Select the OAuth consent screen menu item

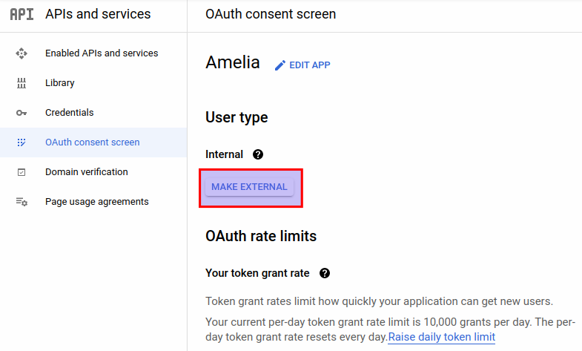92,142
